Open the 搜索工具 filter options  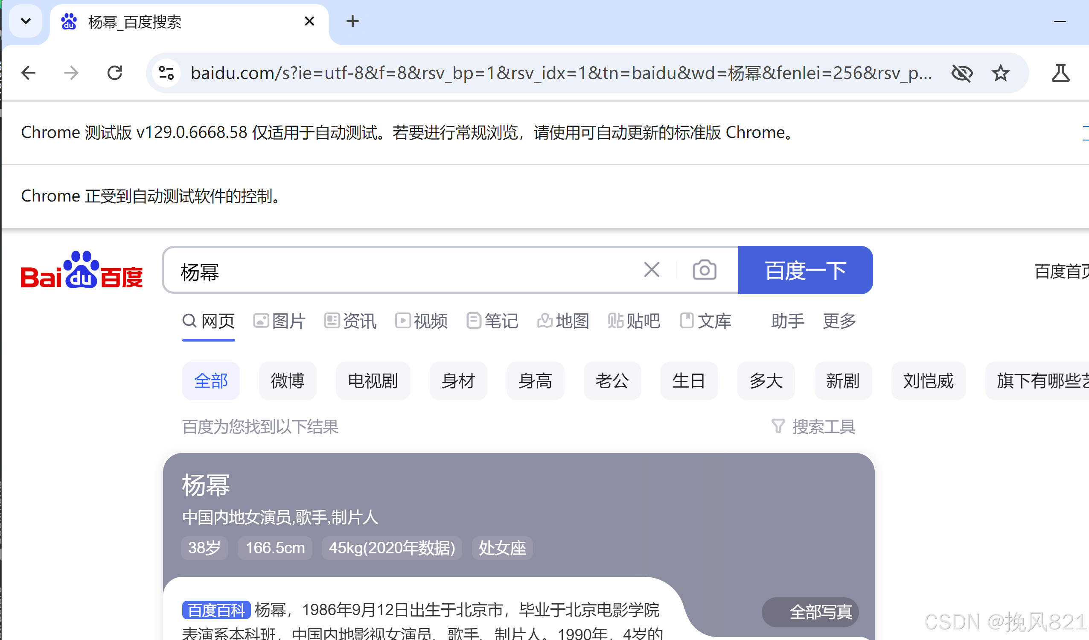coord(814,427)
